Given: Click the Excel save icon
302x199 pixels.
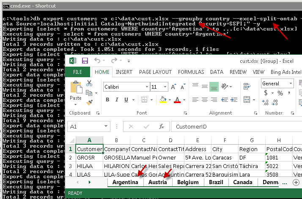Looking at the screenshot, I should click(x=85, y=61).
